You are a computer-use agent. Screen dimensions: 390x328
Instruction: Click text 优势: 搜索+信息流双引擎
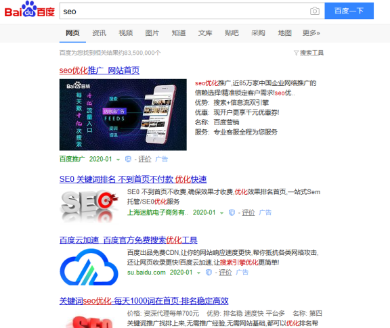(x=232, y=103)
